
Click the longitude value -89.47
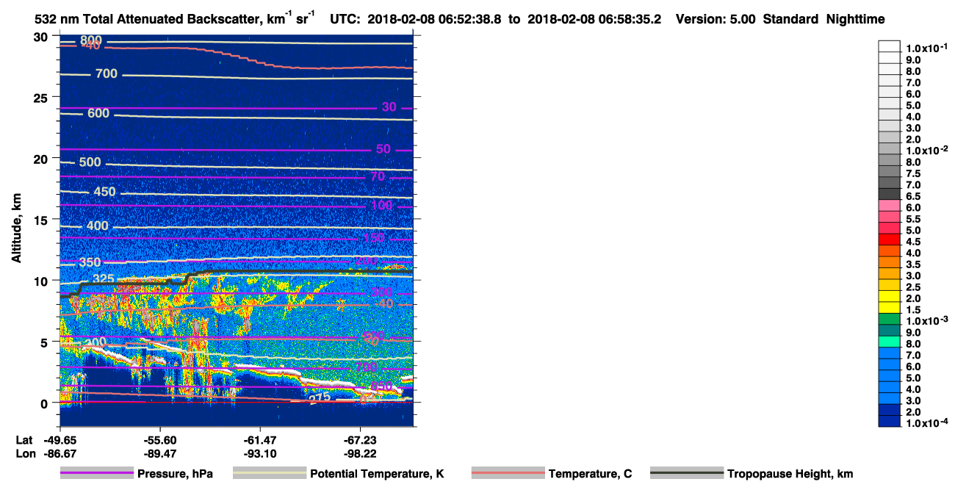point(159,454)
